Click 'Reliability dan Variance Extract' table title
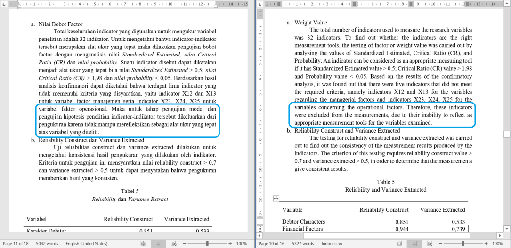The image size is (511, 248). point(130,199)
